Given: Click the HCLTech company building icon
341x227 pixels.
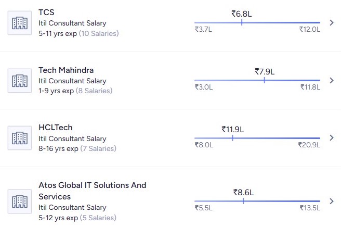Looking at the screenshot, I should click(20, 138).
